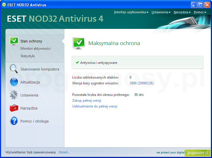Viewport: 212px width, 158px height.
Task: Open the Ustawienia top dropdown menu
Action: coord(161,12)
